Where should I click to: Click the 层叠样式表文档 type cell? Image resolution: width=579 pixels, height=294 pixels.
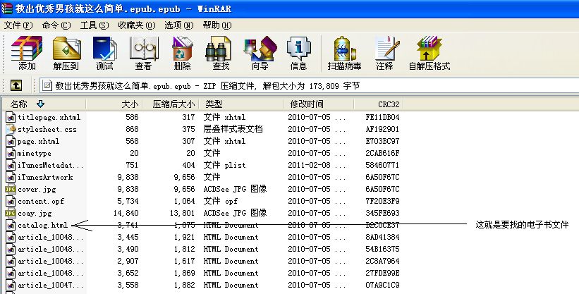(x=233, y=129)
